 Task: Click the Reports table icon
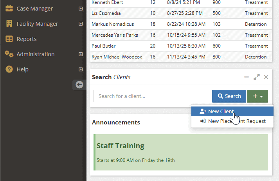click(x=9, y=39)
